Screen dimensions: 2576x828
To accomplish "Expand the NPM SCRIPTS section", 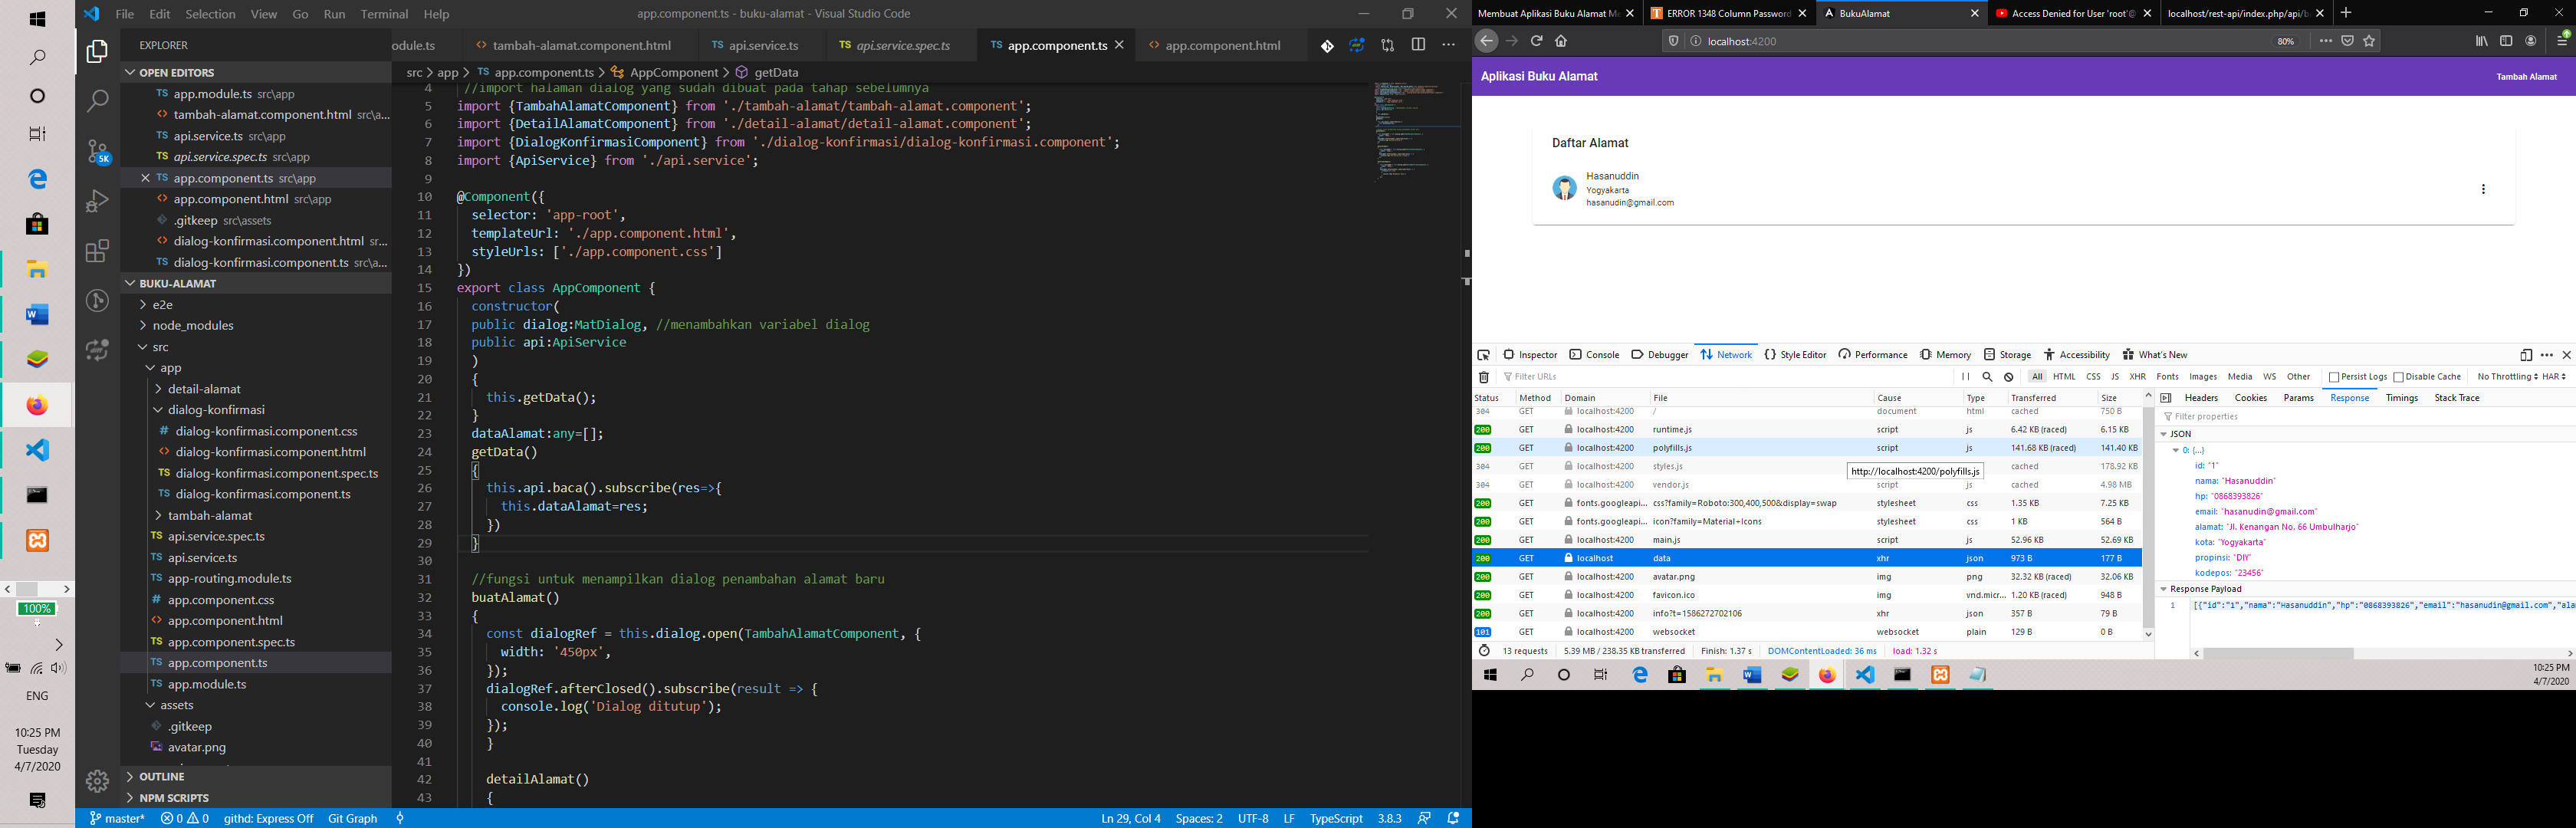I will click(x=257, y=798).
